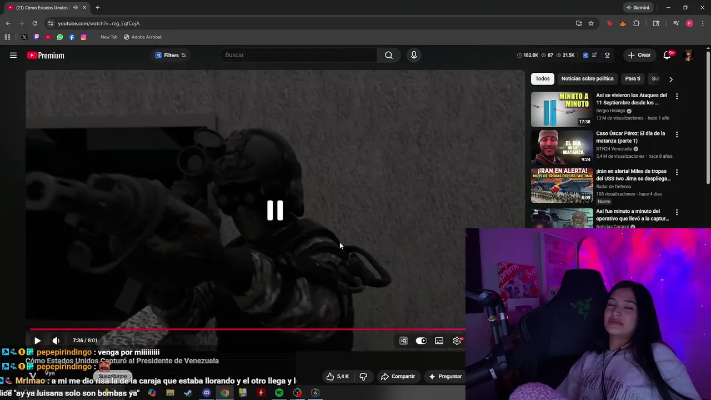This screenshot has width=711, height=400.
Task: Open Spotify from the taskbar
Action: (279, 393)
